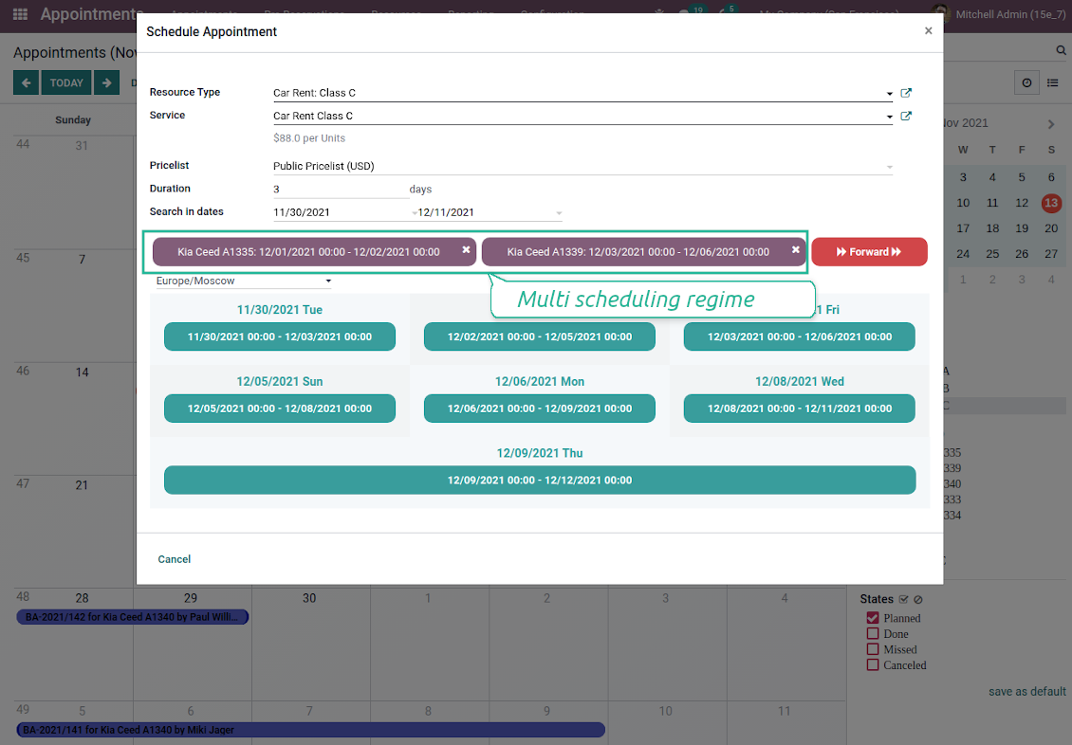Click the Cancel link in dialog
Viewport: 1072px width, 745px height.
[x=175, y=559]
